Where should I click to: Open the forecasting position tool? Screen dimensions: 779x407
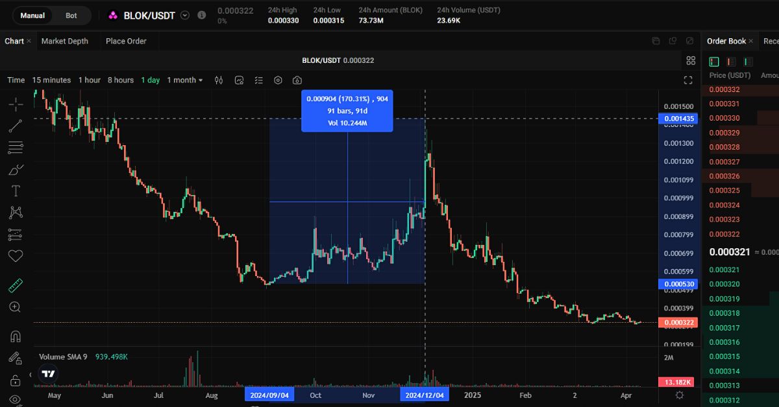[x=16, y=234]
